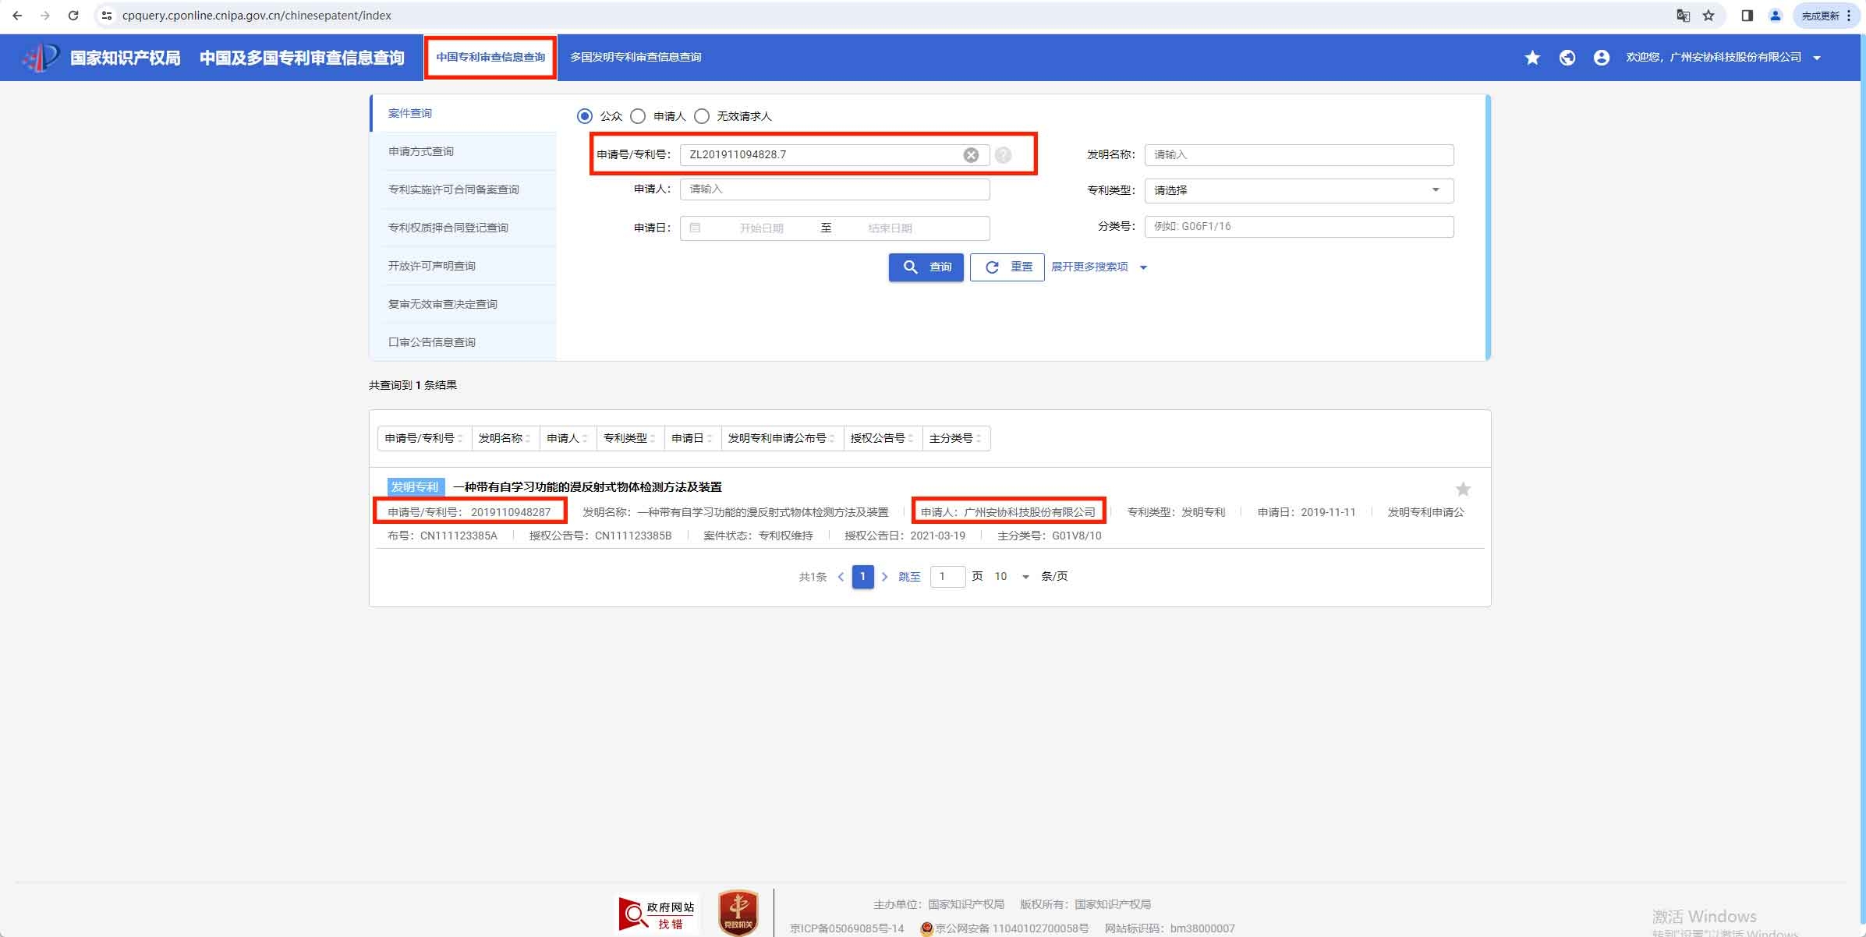Image resolution: width=1866 pixels, height=937 pixels.
Task: Click the calendar icon in application date field
Action: pyautogui.click(x=695, y=228)
